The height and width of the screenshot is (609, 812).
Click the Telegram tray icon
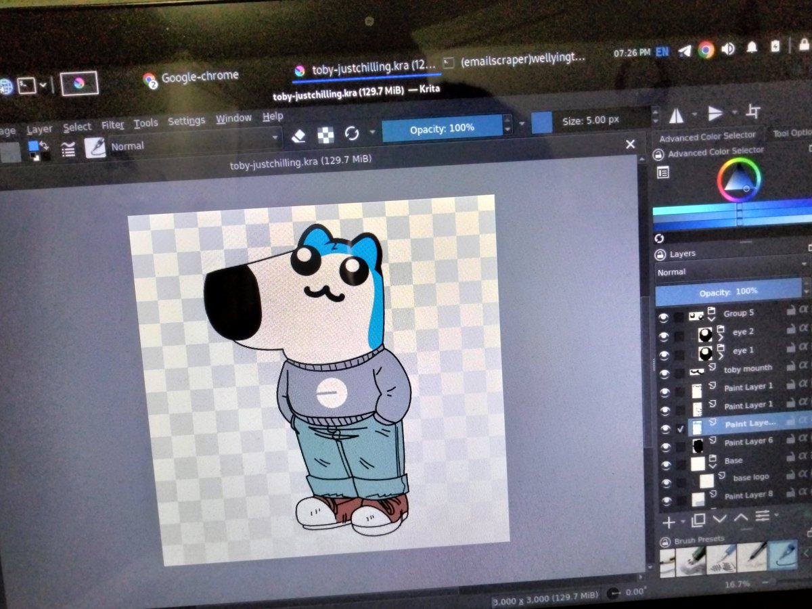coord(685,51)
